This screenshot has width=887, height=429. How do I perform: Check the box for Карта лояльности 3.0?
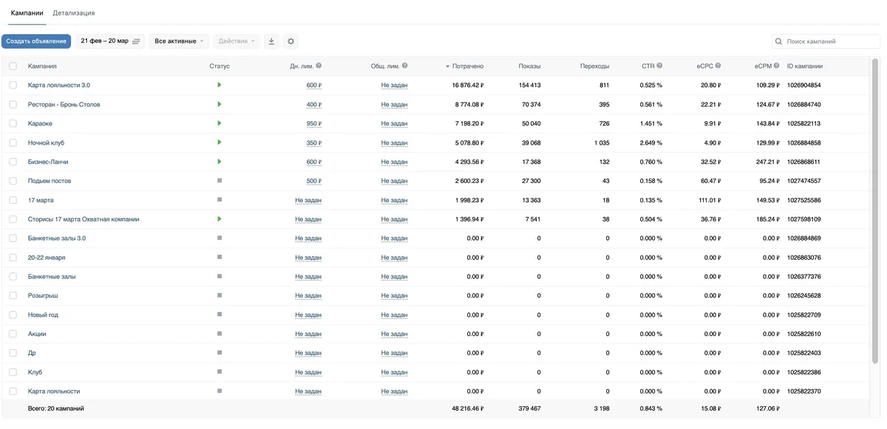[x=13, y=85]
